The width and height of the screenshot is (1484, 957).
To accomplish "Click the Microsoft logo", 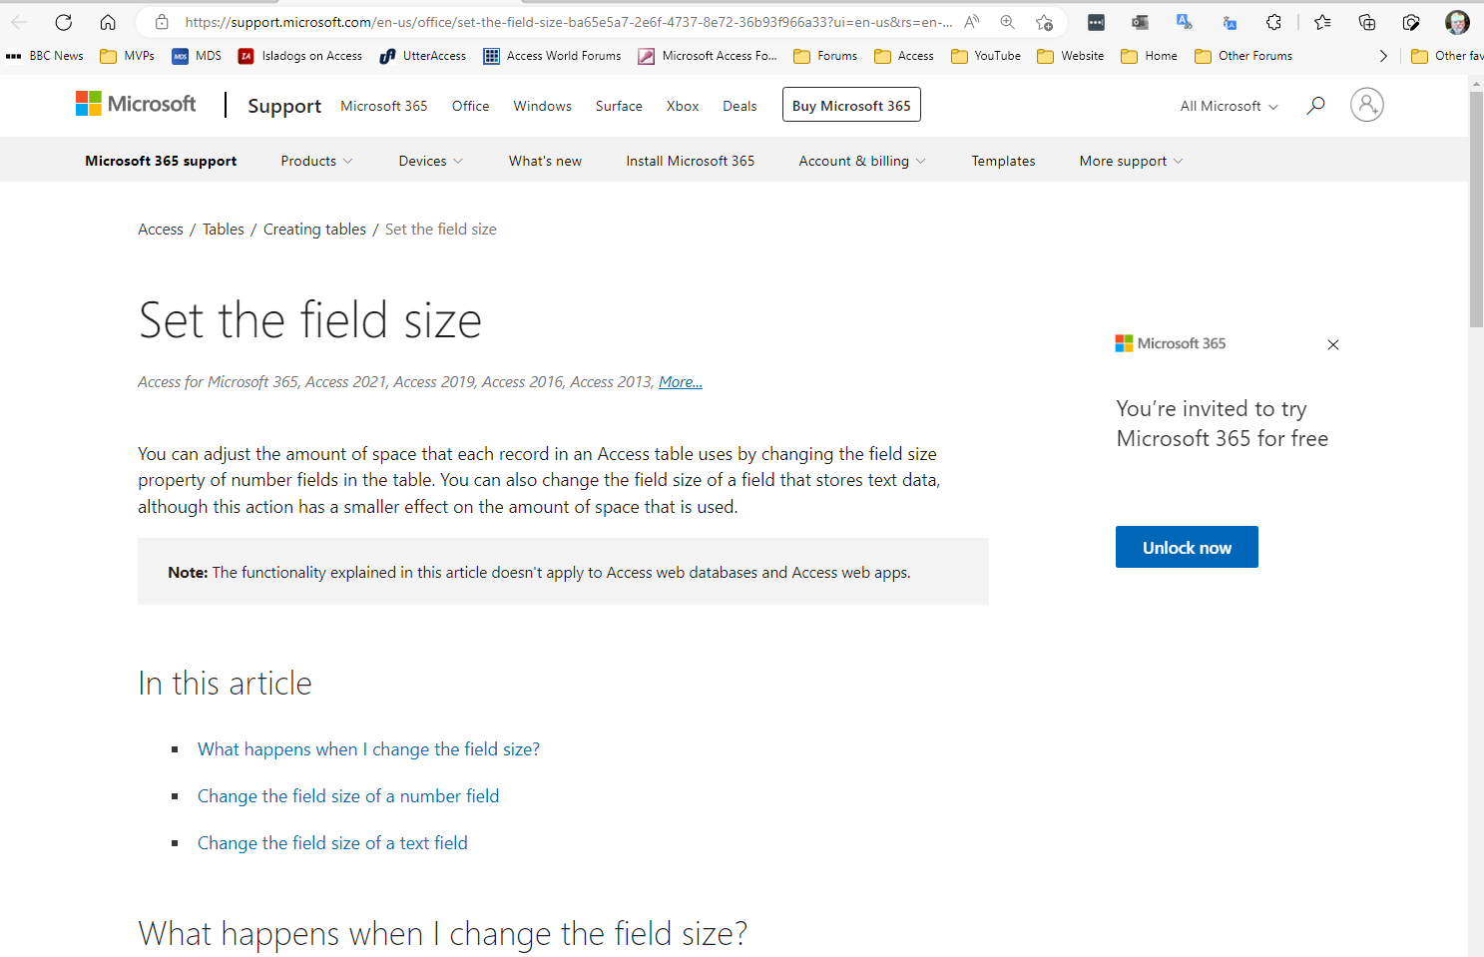I will pyautogui.click(x=136, y=104).
